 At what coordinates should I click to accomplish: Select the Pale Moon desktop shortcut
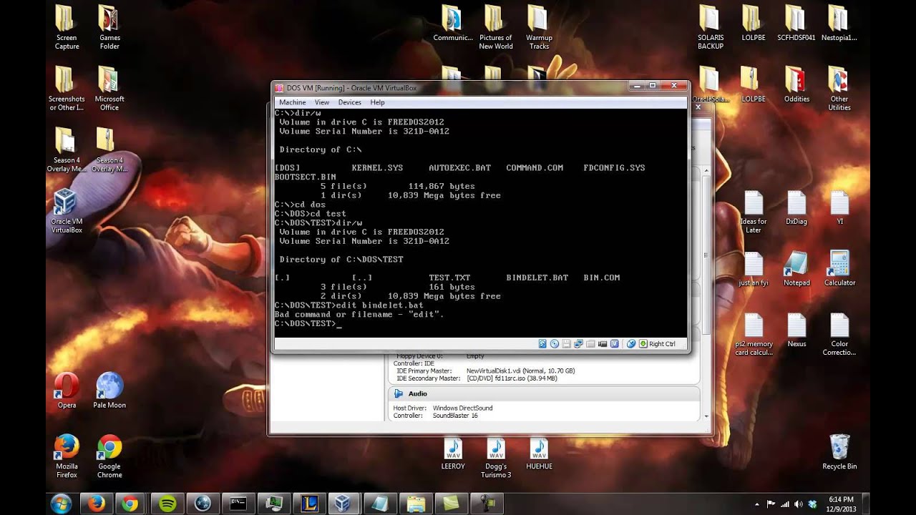(x=109, y=391)
